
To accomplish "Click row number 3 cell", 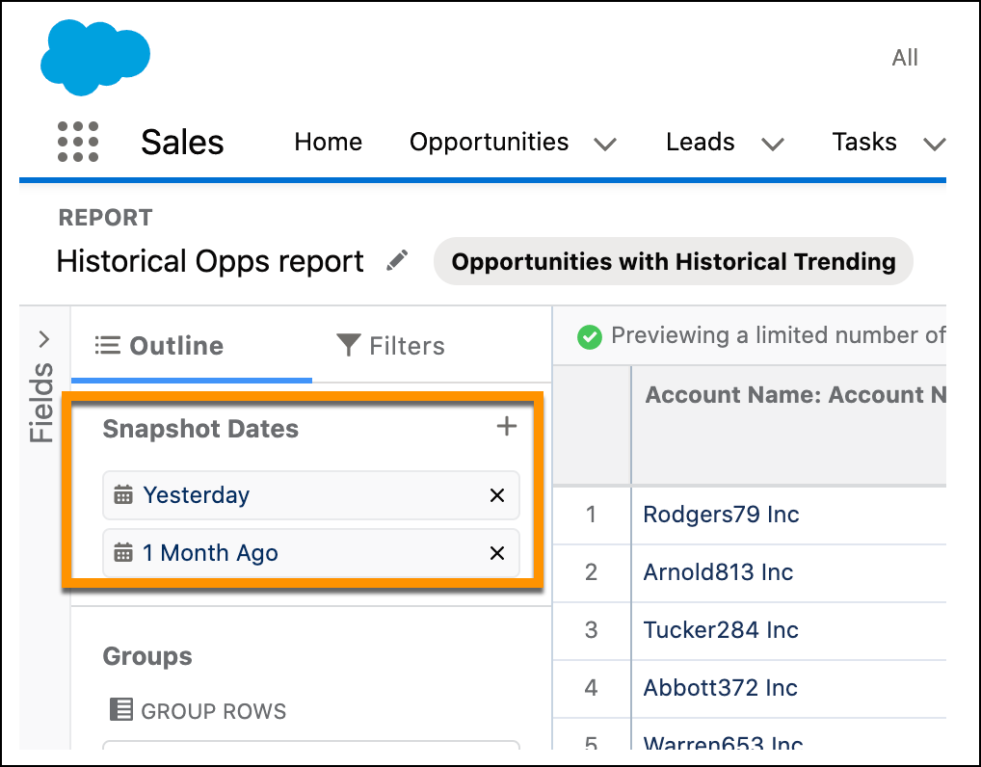I will point(592,630).
